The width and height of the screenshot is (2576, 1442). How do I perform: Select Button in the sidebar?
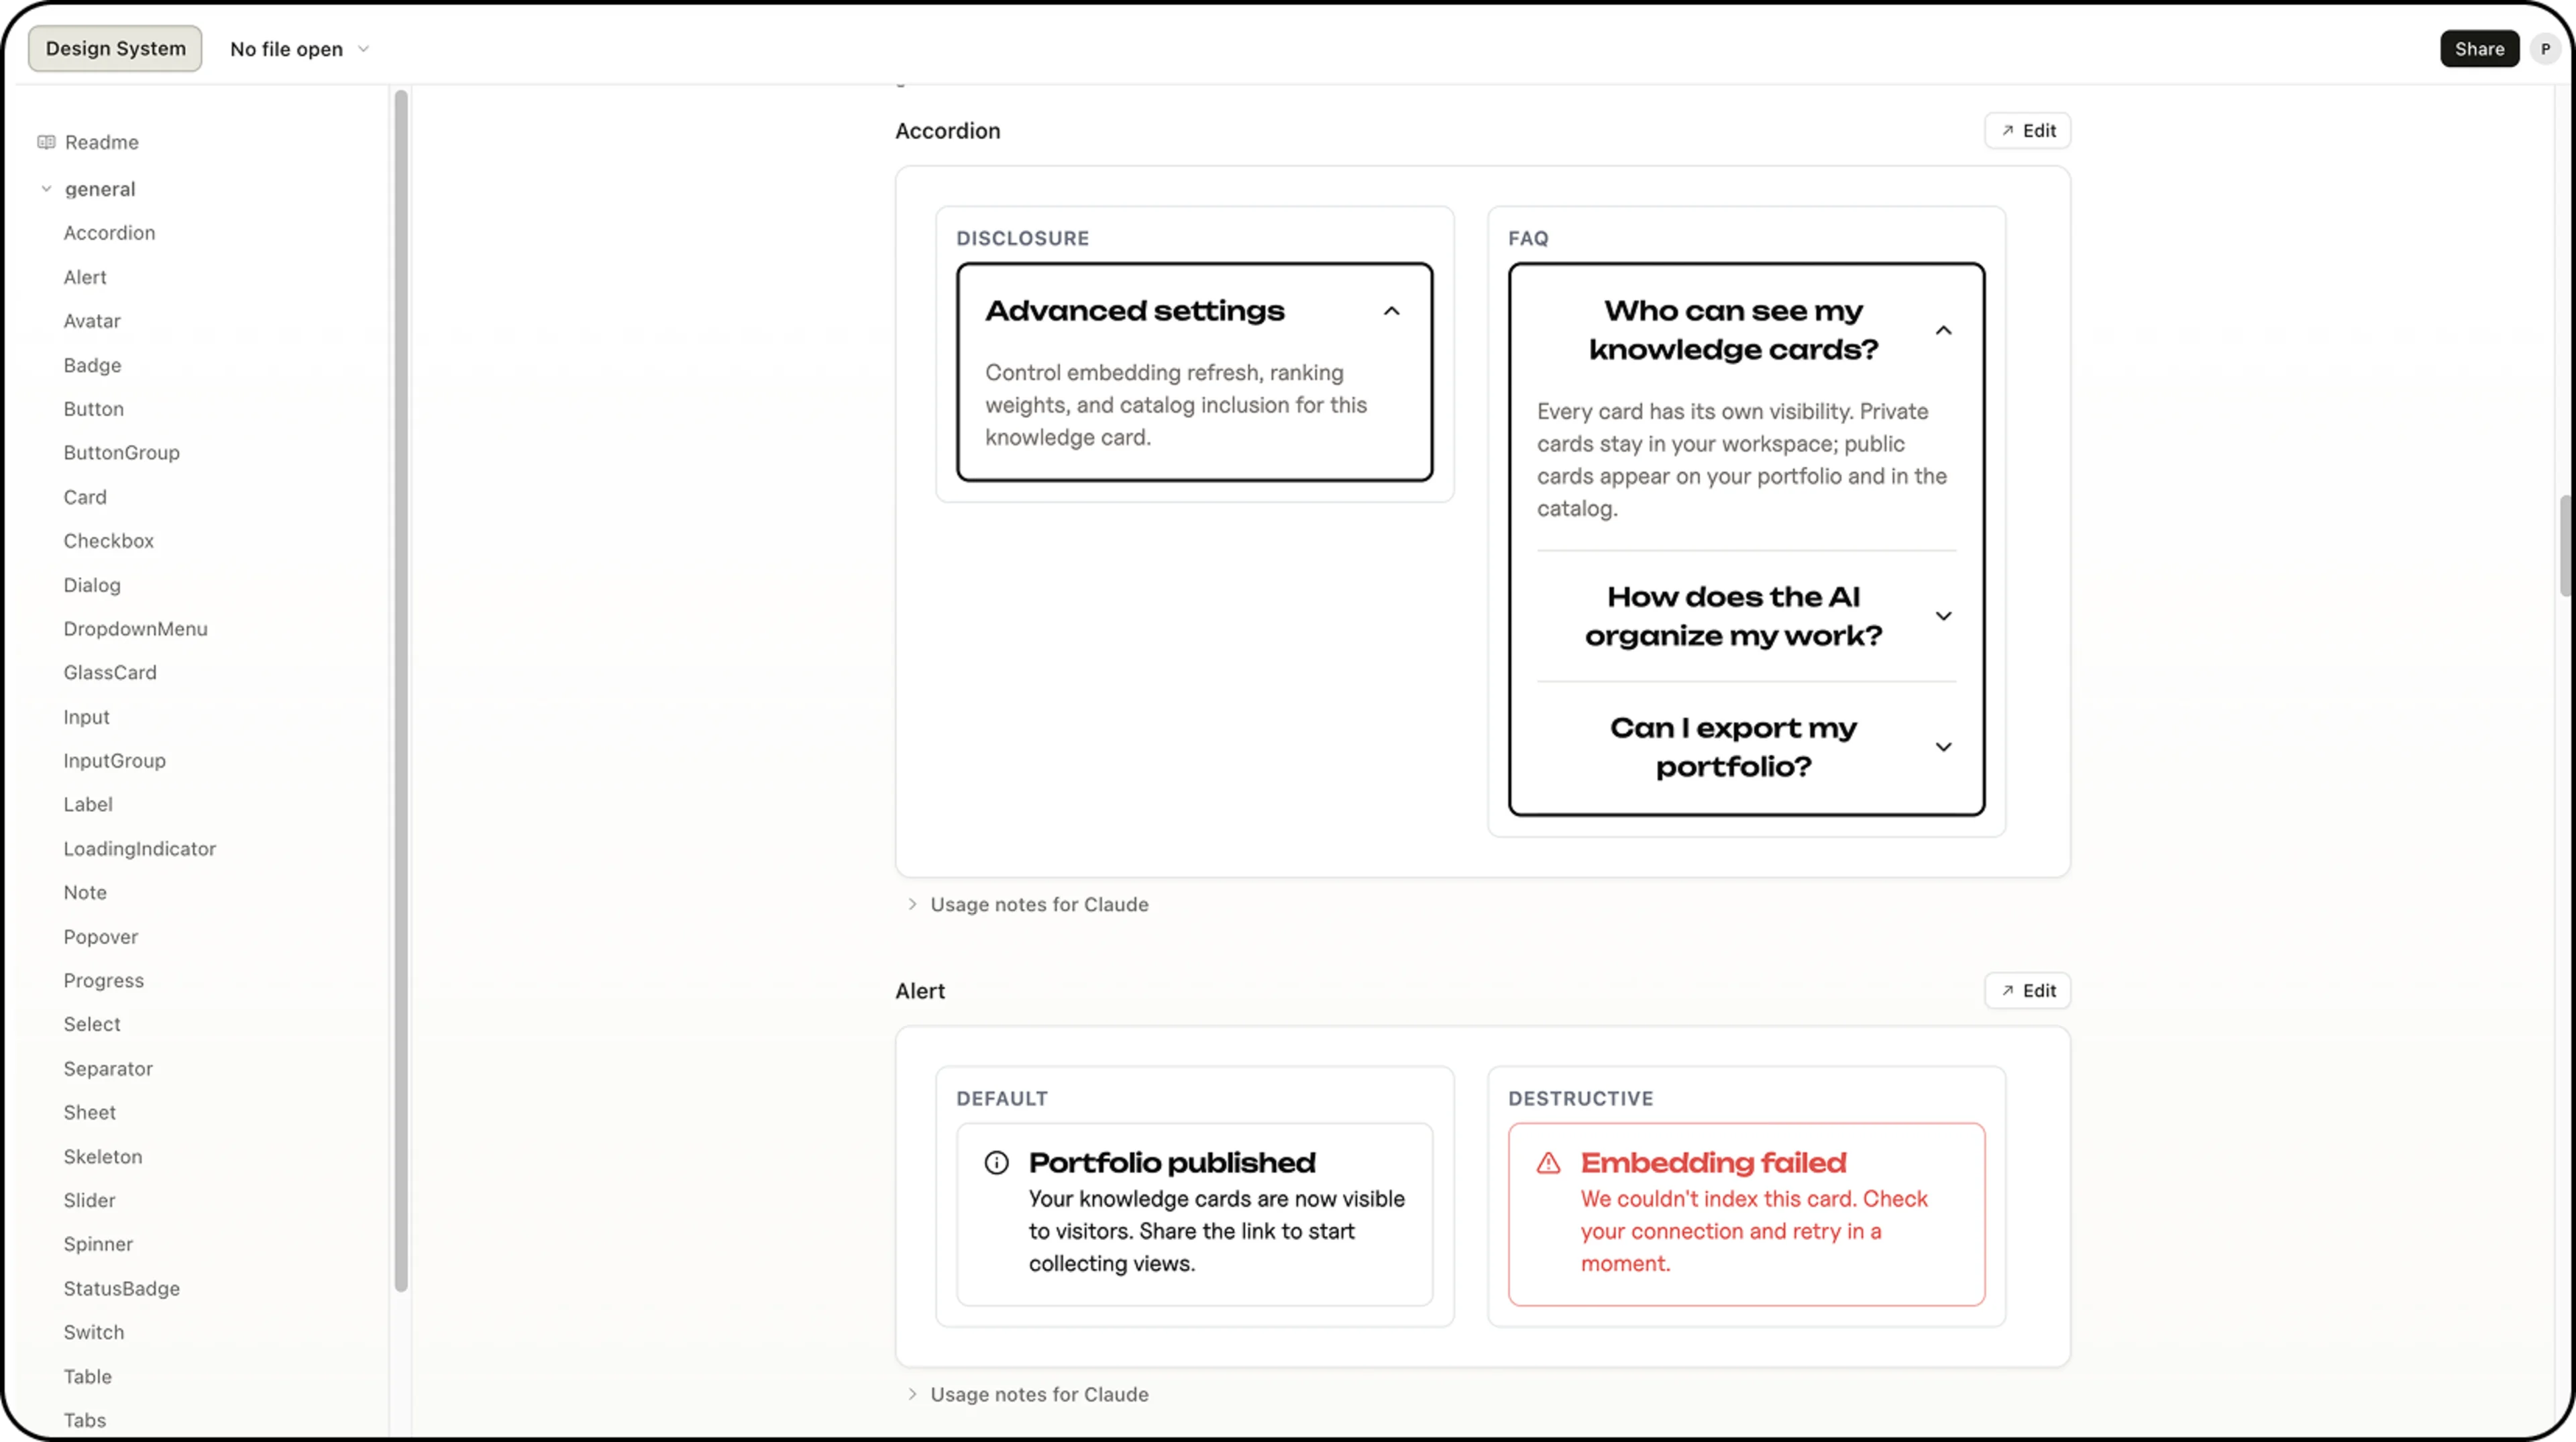coord(94,409)
